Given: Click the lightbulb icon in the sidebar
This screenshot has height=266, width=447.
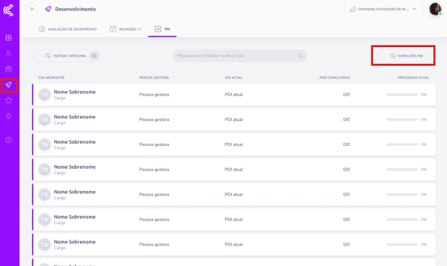Looking at the screenshot, I should (x=9, y=116).
